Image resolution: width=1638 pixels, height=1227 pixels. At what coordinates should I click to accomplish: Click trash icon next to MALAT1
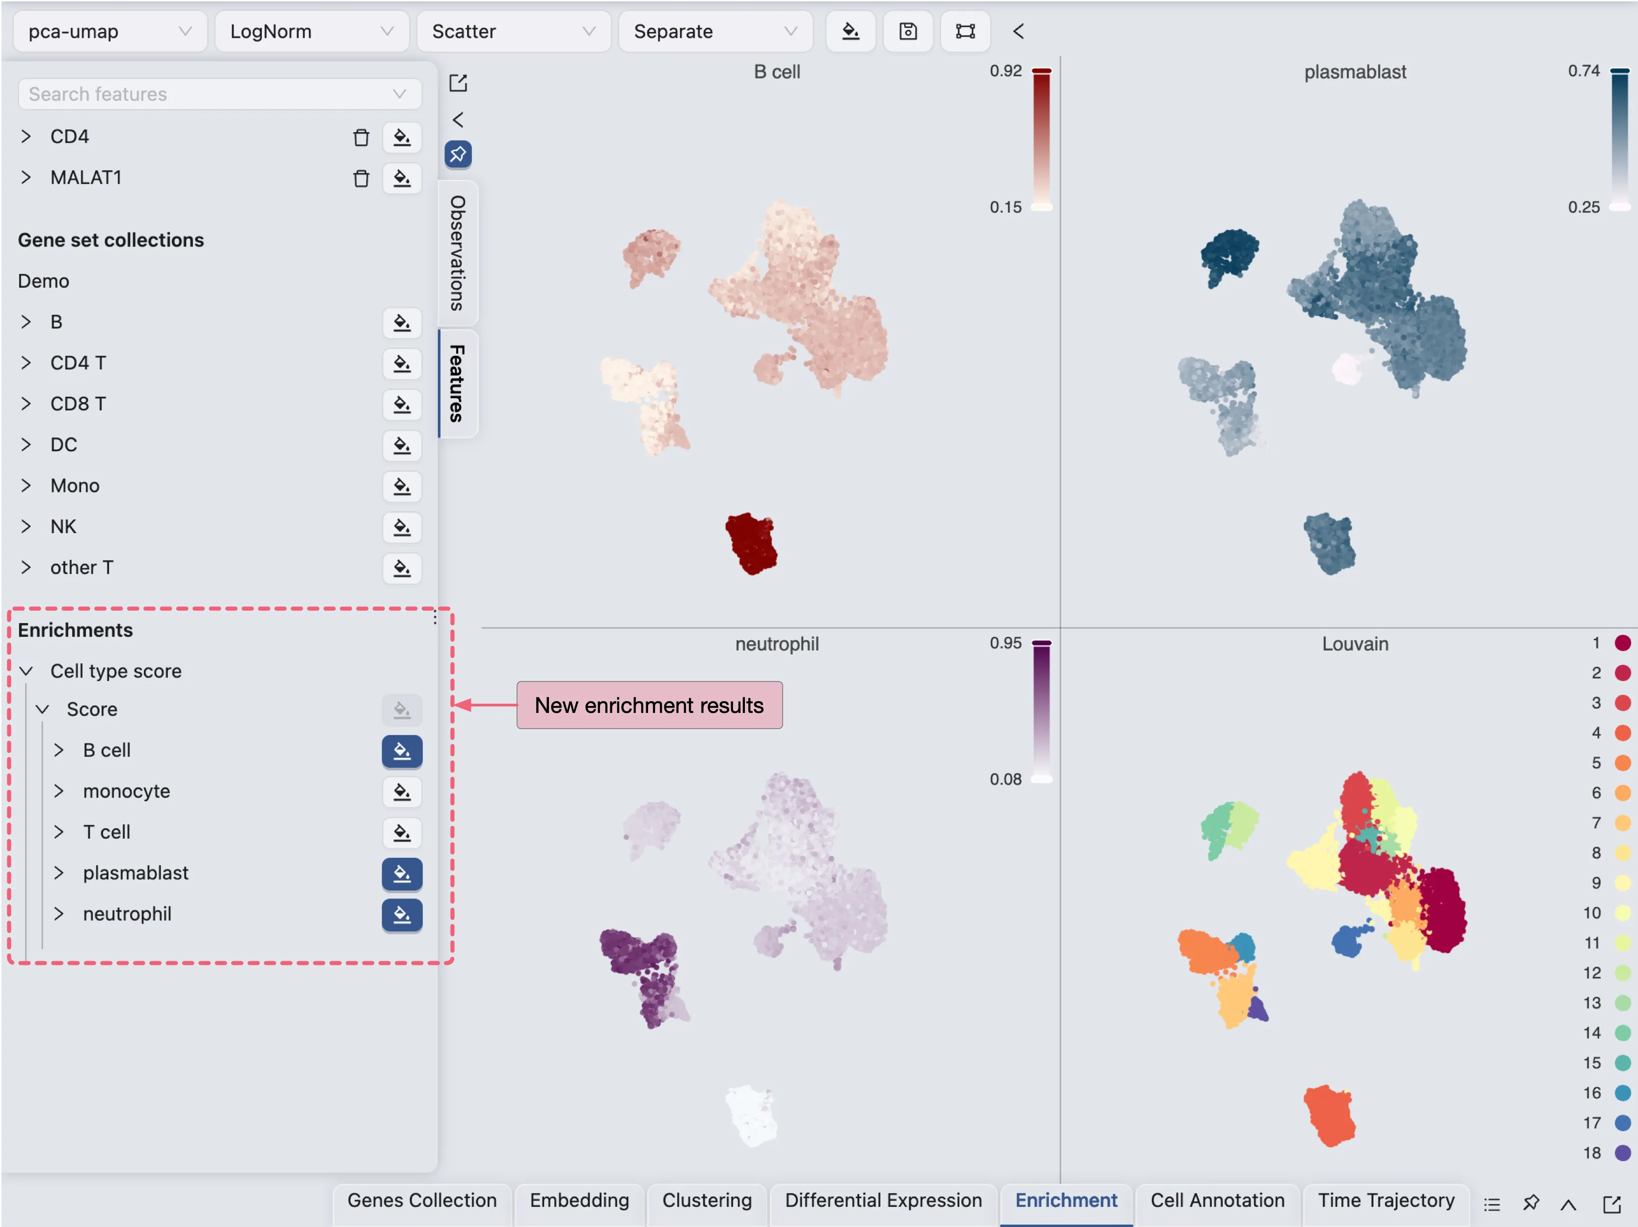click(360, 178)
